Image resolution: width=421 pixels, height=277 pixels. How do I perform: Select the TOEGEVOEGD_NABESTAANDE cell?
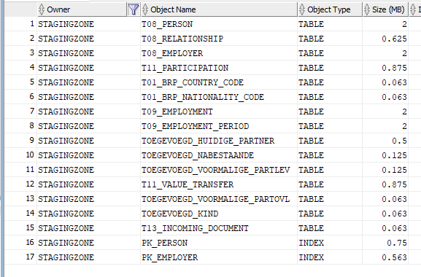pos(219,155)
